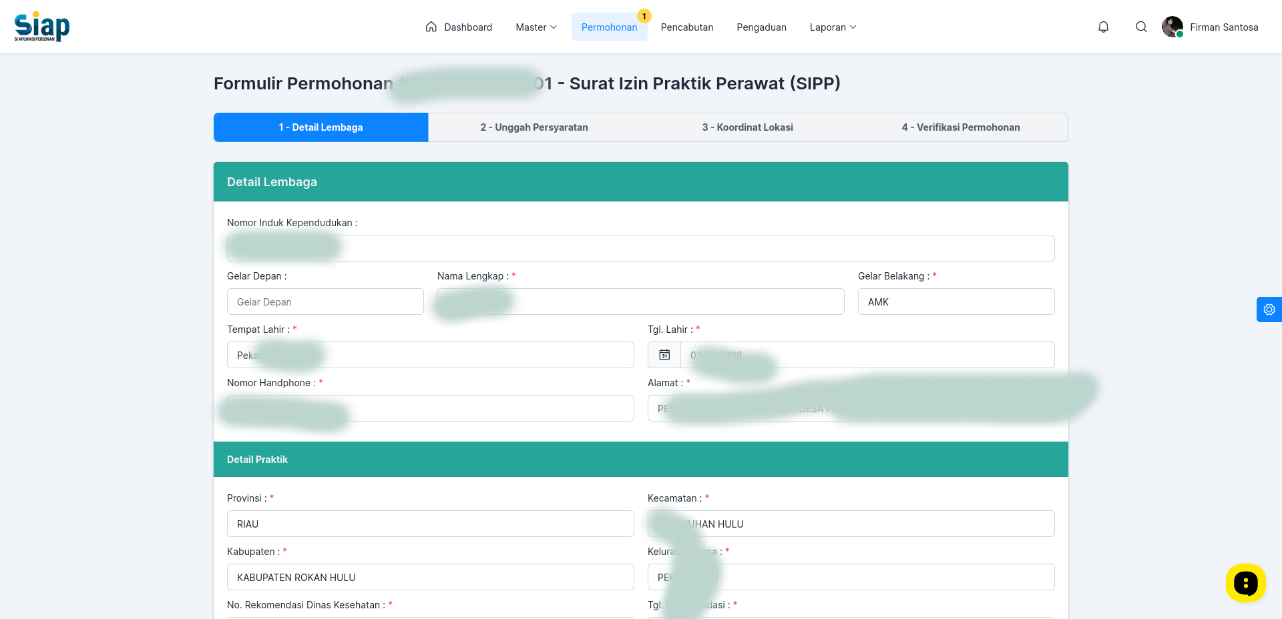This screenshot has height=619, width=1282.
Task: Click the Nama Lengkap input field
Action: pos(641,301)
